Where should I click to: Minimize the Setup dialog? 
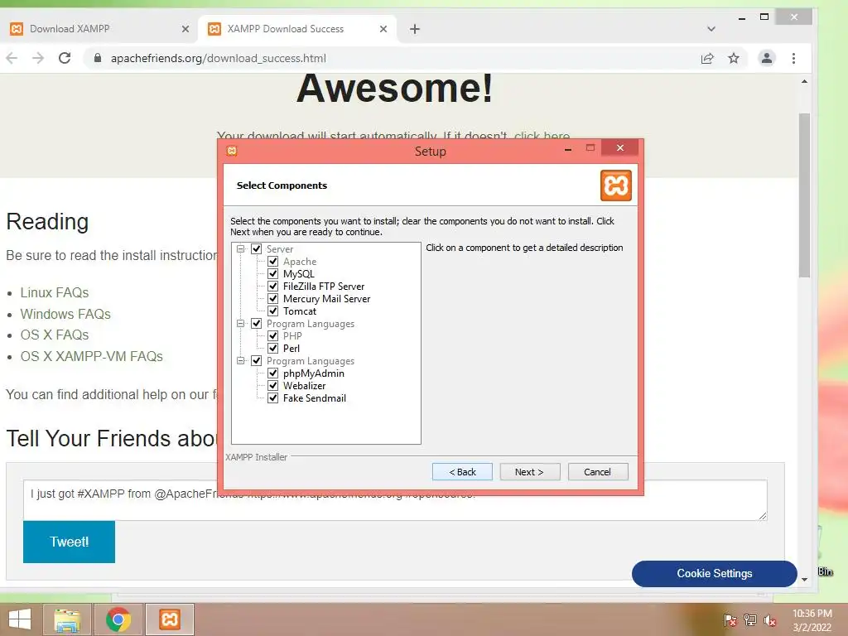(568, 149)
